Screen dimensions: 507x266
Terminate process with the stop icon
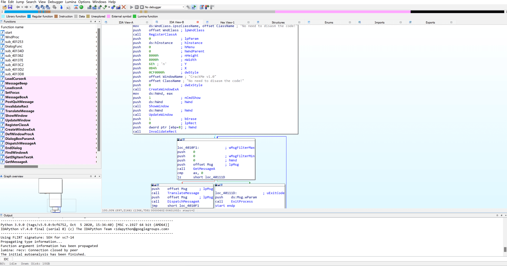tap(142, 7)
